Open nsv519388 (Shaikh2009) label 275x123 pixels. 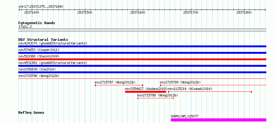coord(39,56)
